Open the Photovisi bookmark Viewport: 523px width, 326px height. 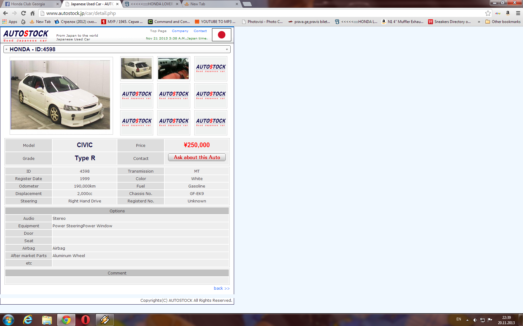pos(262,22)
